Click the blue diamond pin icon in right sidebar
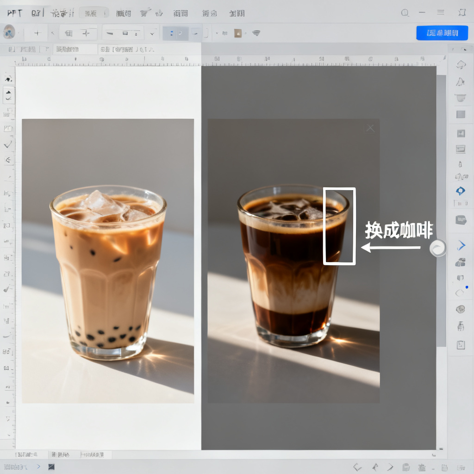474x474 pixels. pos(461,191)
